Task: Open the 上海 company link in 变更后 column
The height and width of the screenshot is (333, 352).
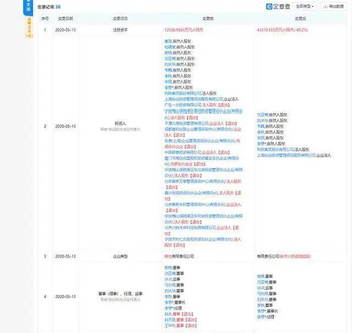Action: click(287, 156)
